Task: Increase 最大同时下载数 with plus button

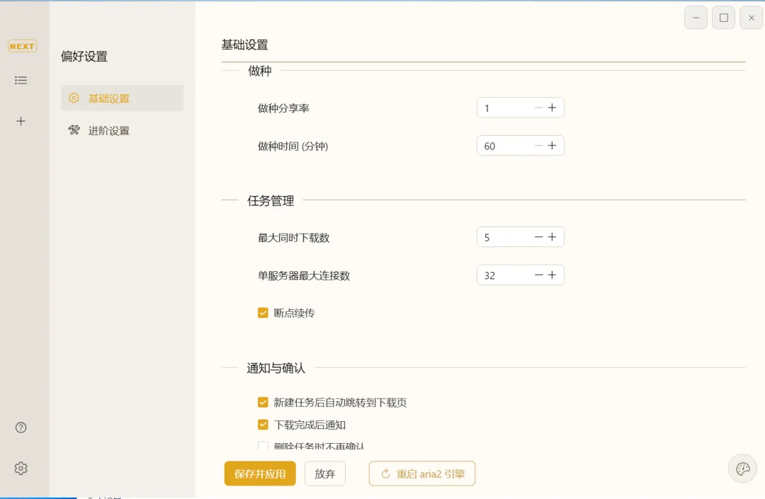Action: (x=552, y=237)
